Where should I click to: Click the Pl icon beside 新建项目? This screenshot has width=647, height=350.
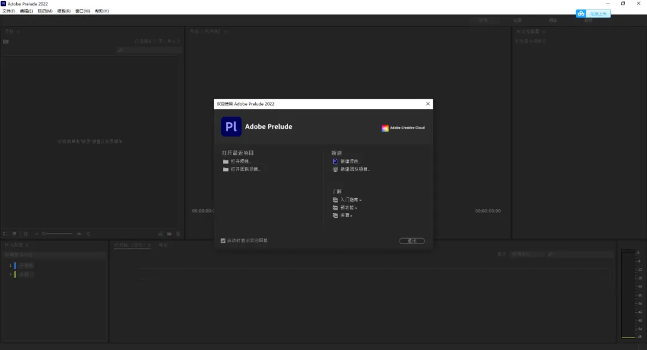point(335,162)
